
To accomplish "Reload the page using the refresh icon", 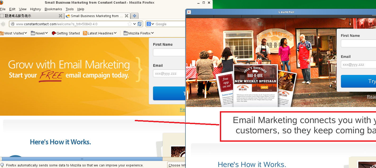I will 140,24.
